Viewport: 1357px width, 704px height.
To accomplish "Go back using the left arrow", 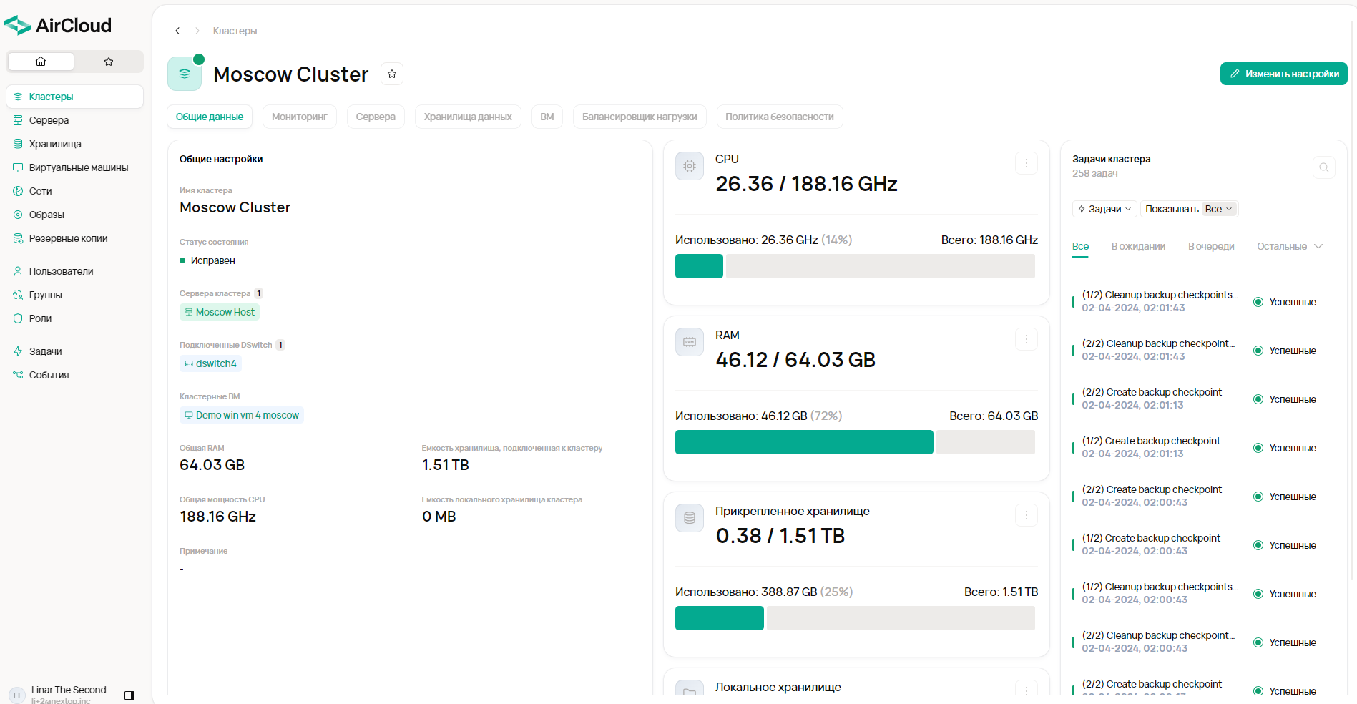I will (177, 31).
